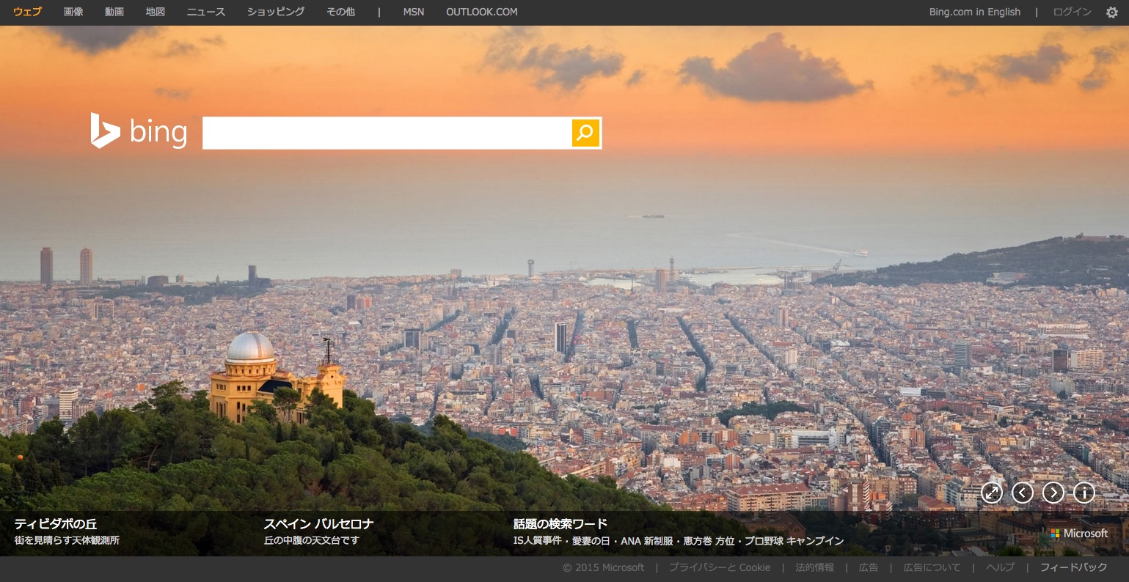Screen dimensions: 1129x582
Task: Open image info circle icon
Action: coord(1084,493)
